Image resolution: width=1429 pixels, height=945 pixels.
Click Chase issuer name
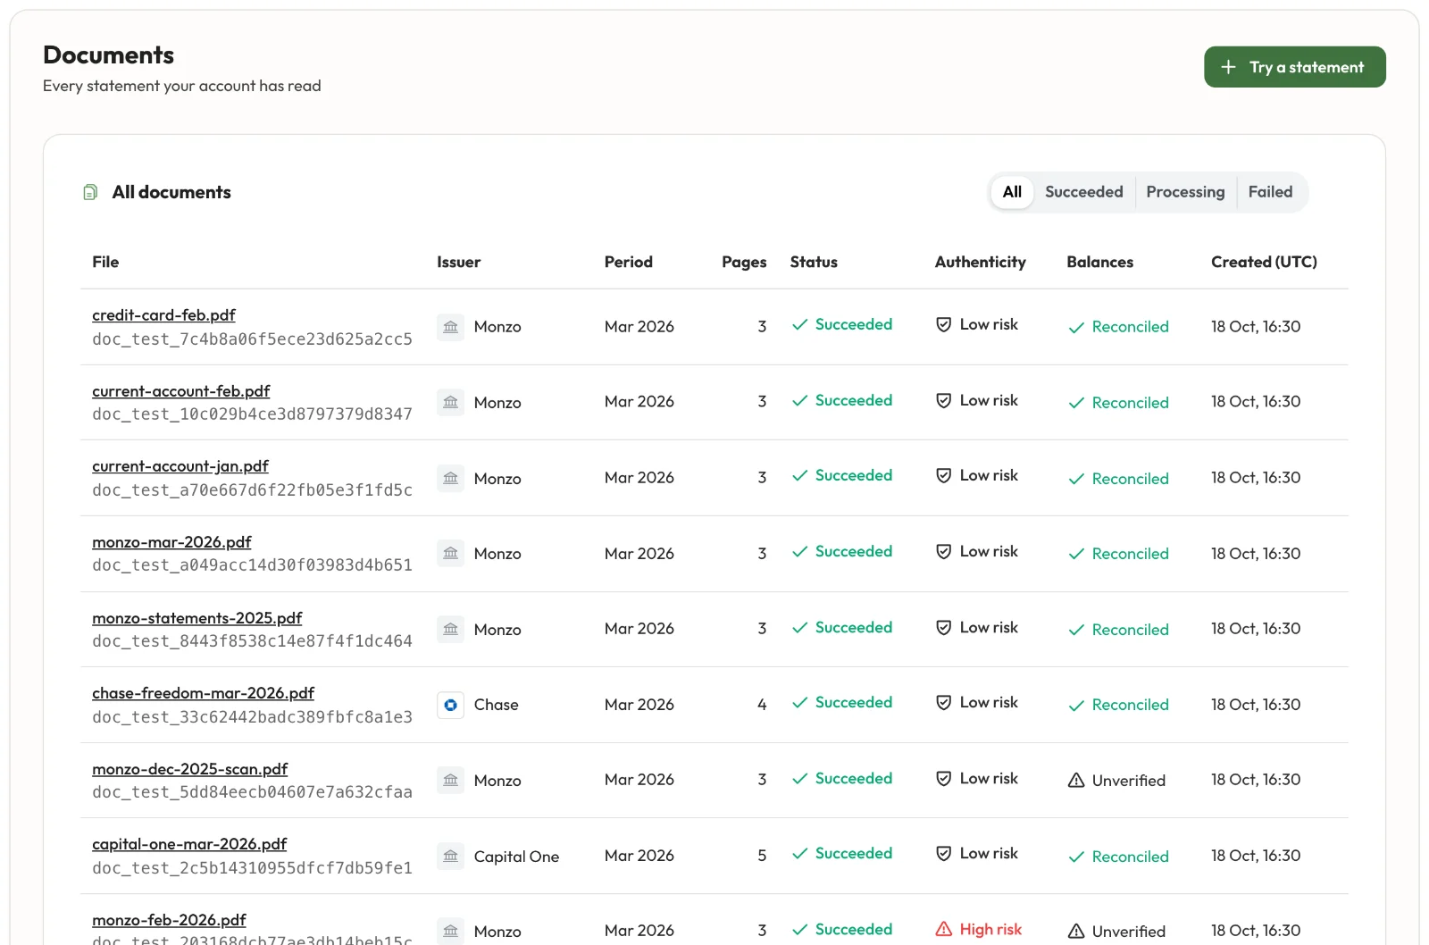coord(496,705)
